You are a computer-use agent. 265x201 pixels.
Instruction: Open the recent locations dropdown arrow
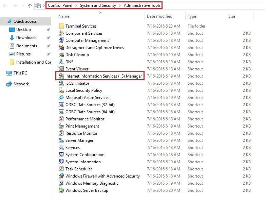tap(23, 5)
